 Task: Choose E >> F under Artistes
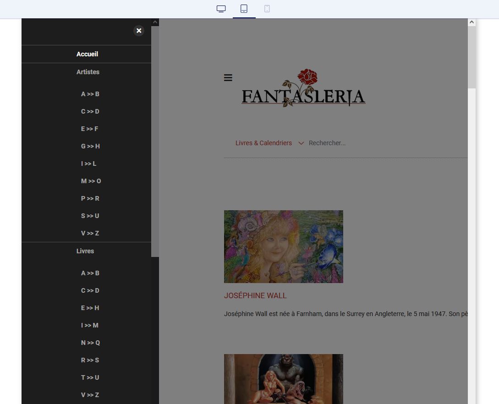pyautogui.click(x=89, y=129)
